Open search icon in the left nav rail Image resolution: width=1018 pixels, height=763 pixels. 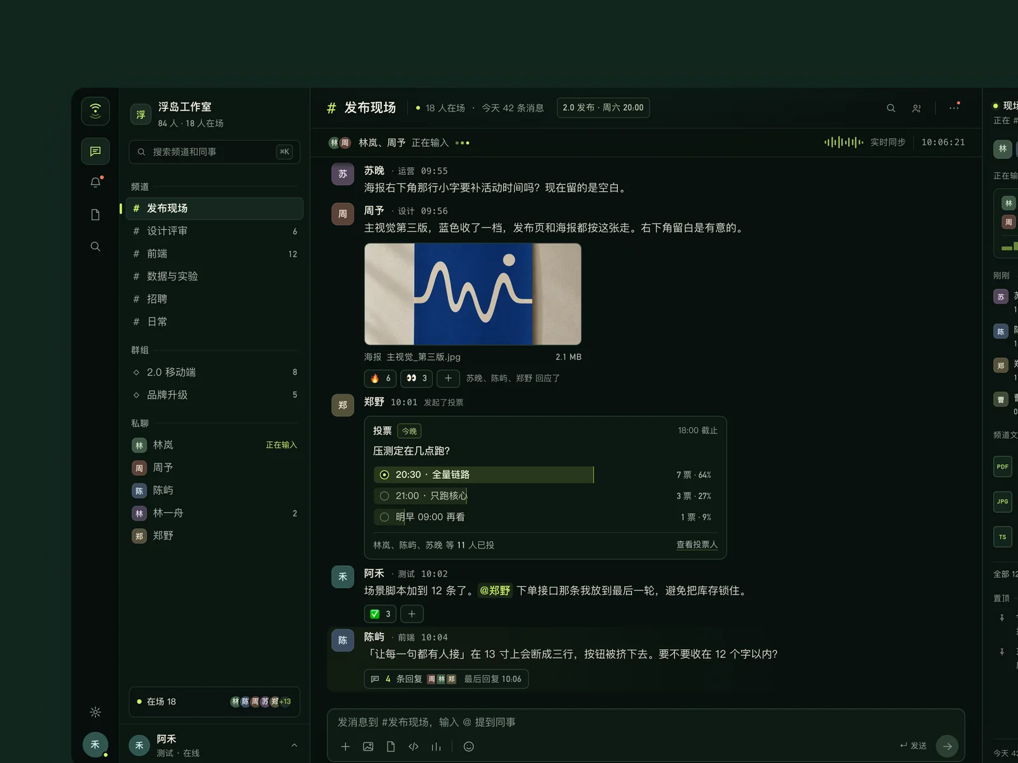click(x=95, y=247)
